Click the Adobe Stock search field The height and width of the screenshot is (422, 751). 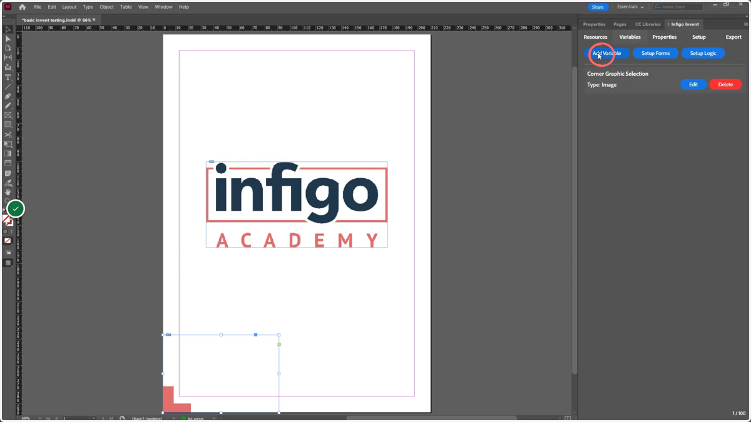677,7
